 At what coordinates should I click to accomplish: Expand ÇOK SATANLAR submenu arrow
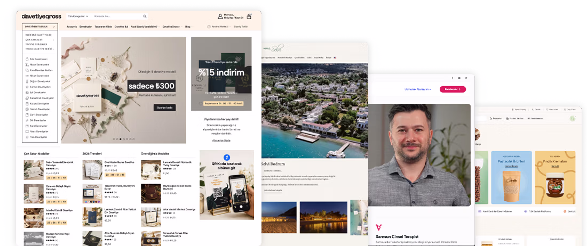(53, 39)
